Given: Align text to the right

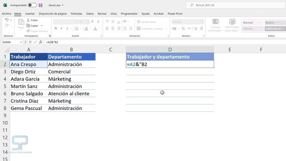Looking at the screenshot, I should tap(118, 29).
